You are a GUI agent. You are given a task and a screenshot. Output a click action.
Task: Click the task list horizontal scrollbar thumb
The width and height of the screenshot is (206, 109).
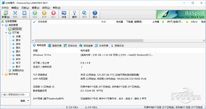pos(89,40)
